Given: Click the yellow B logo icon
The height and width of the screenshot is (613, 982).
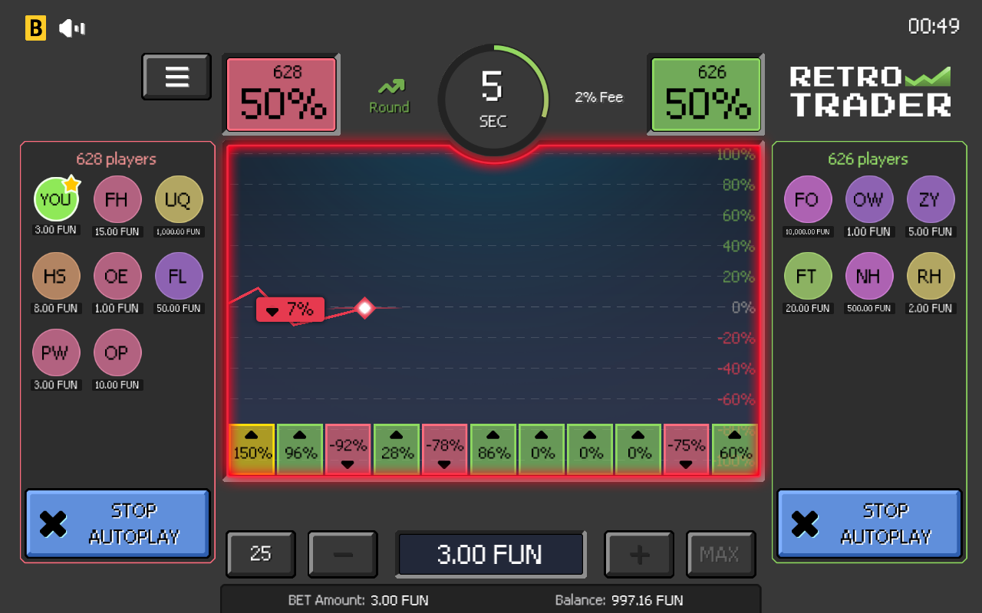Looking at the screenshot, I should [x=35, y=28].
